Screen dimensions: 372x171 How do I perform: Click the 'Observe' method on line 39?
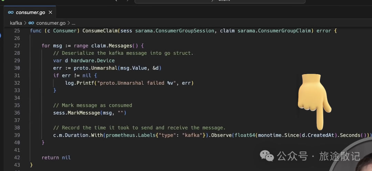(x=221, y=135)
